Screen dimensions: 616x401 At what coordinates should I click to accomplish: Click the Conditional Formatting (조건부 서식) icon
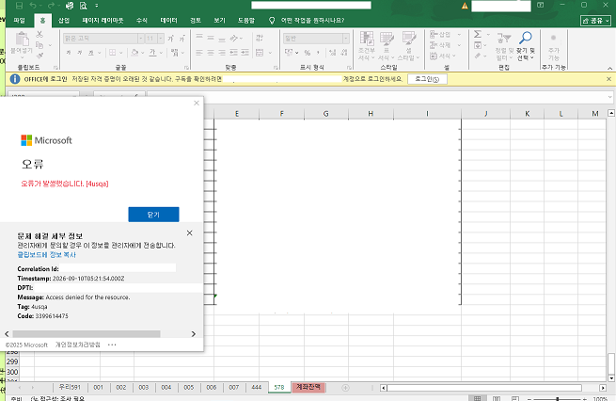[367, 39]
